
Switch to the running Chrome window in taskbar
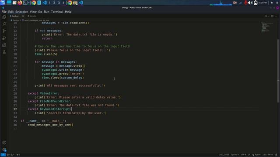tap(70, 3)
